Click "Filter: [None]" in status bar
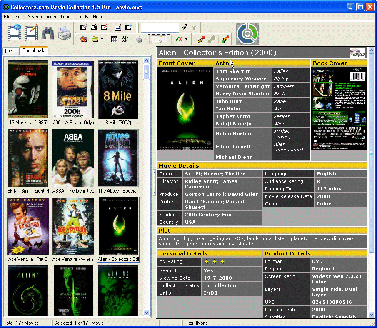This screenshot has height=328, width=377. click(x=197, y=323)
